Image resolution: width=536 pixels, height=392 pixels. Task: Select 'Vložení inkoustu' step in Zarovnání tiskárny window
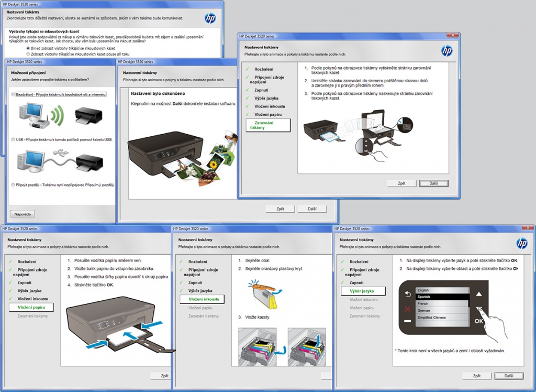(x=270, y=106)
